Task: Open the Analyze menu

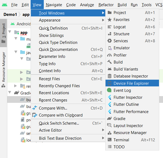Action: pyautogui.click(x=87, y=5)
